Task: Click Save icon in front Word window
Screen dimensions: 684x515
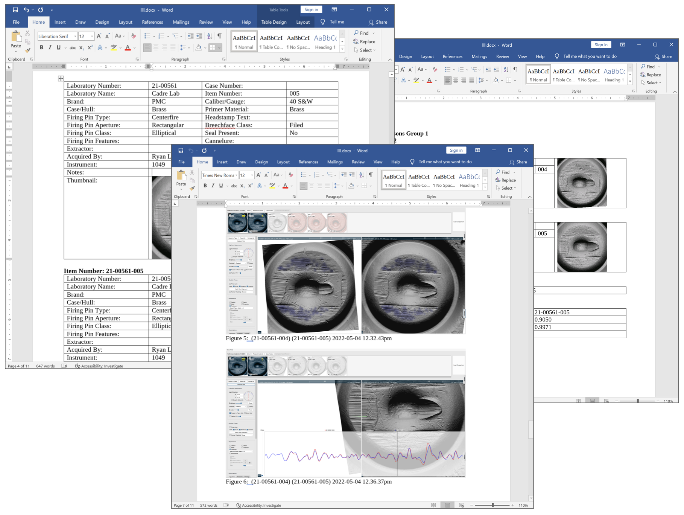Action: point(181,151)
